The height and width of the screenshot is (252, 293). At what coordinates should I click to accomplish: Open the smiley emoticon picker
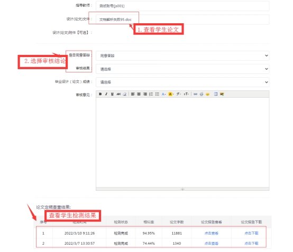click(208, 94)
